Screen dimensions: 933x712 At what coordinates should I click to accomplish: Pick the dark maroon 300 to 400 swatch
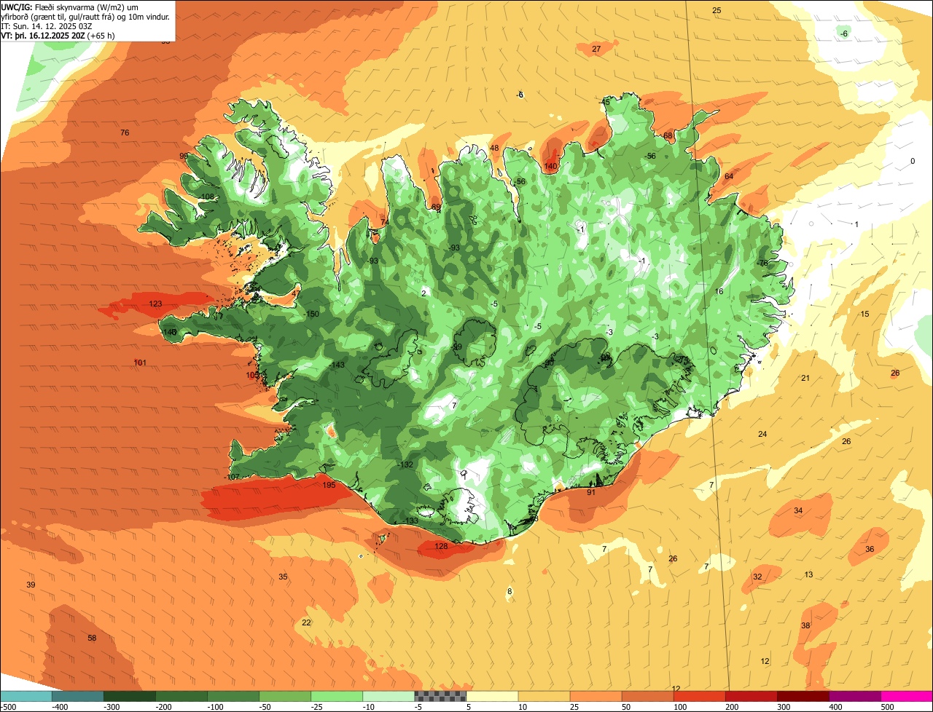(x=803, y=696)
